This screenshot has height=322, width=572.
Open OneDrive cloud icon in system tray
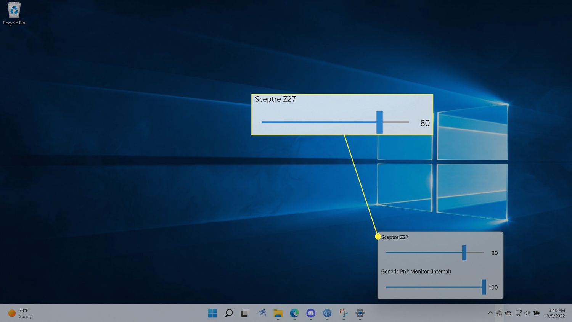tap(508, 313)
